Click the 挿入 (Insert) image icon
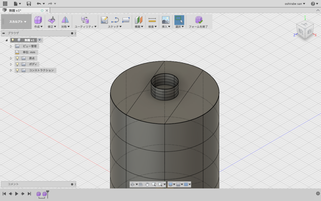Image resolution: width=321 pixels, height=201 pixels. 166,20
